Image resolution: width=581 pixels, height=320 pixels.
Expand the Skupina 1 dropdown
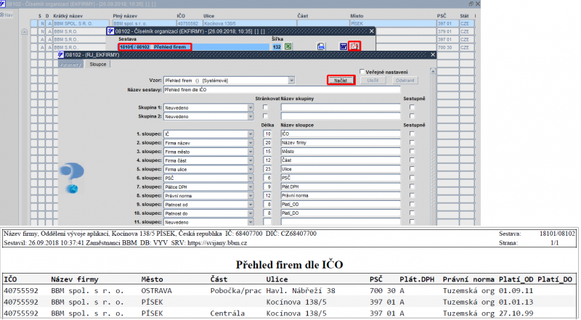pyautogui.click(x=251, y=107)
